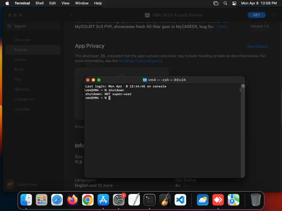The height and width of the screenshot is (211, 282).
Task: Open Firefox from the Dock
Action: tap(72, 200)
